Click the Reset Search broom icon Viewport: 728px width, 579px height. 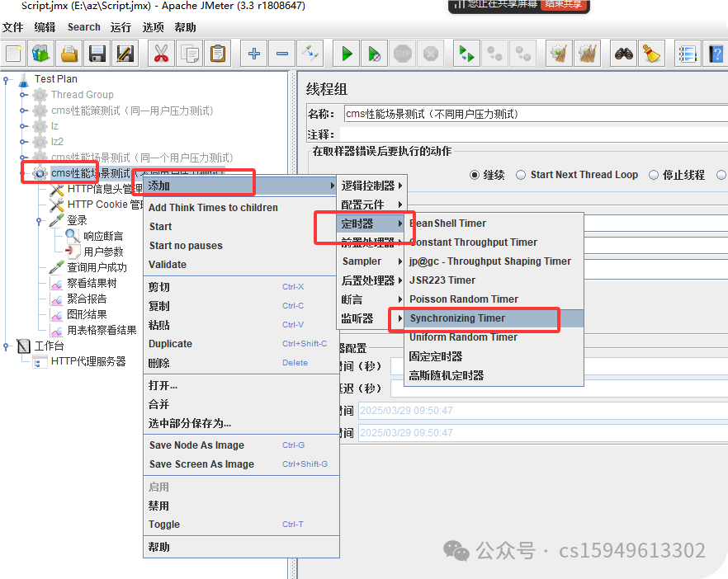(651, 54)
